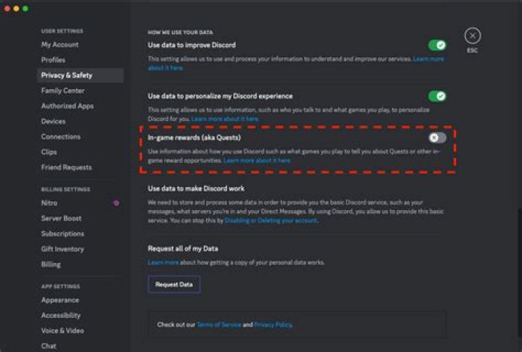Open the Terms of Service link
This screenshot has height=352, width=522.
tap(219, 324)
